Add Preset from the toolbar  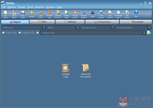click(x=41, y=14)
